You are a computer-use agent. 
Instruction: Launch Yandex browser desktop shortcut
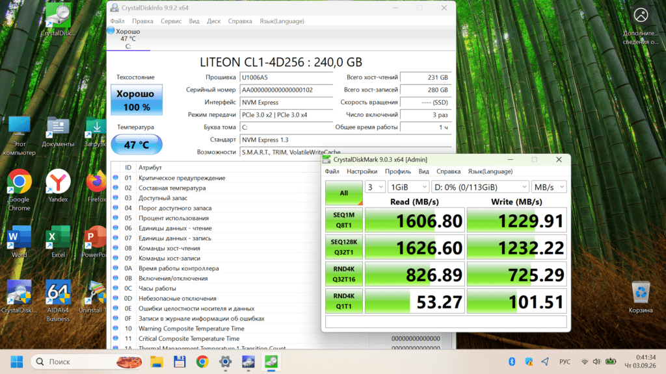point(58,186)
